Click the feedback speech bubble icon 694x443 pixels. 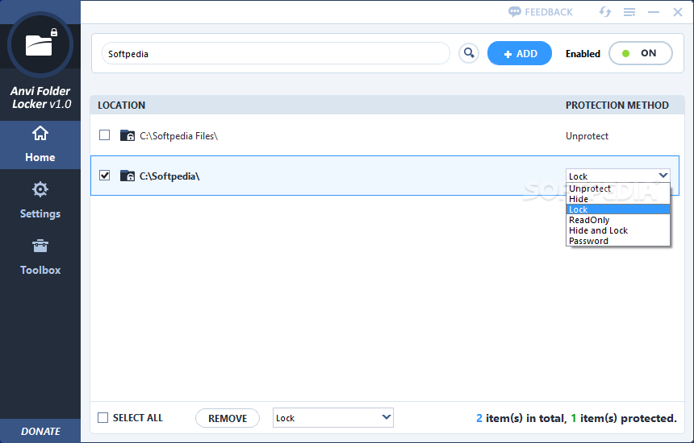[x=515, y=12]
